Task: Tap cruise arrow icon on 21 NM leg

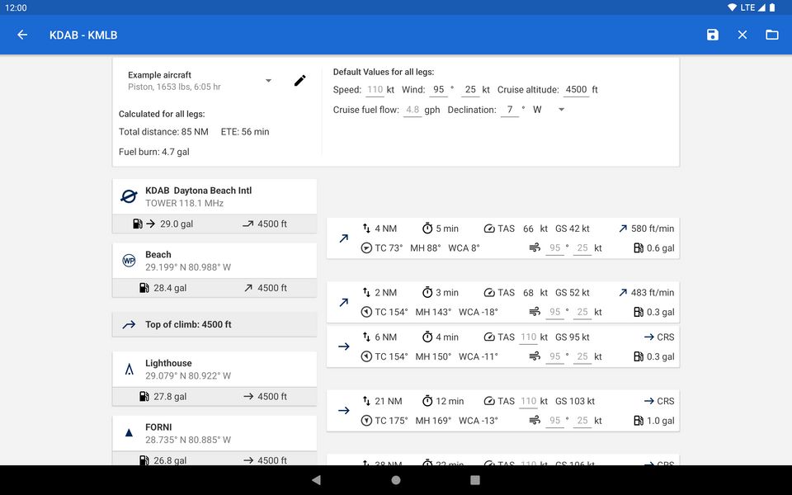Action: [344, 411]
